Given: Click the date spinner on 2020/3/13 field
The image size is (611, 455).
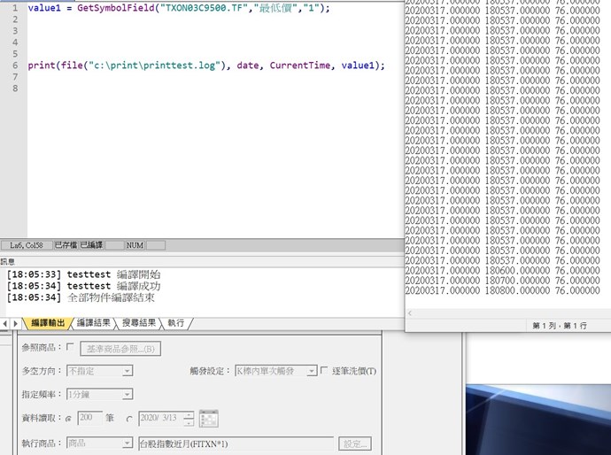Looking at the screenshot, I should [x=189, y=418].
